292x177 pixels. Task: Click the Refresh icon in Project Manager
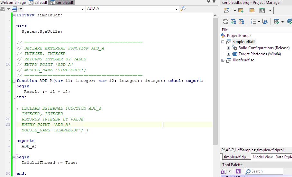(x=225, y=22)
